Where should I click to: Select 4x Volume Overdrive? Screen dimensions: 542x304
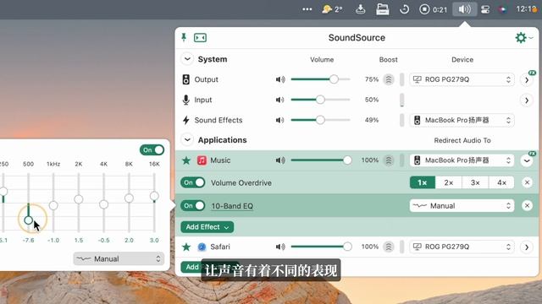pyautogui.click(x=501, y=182)
